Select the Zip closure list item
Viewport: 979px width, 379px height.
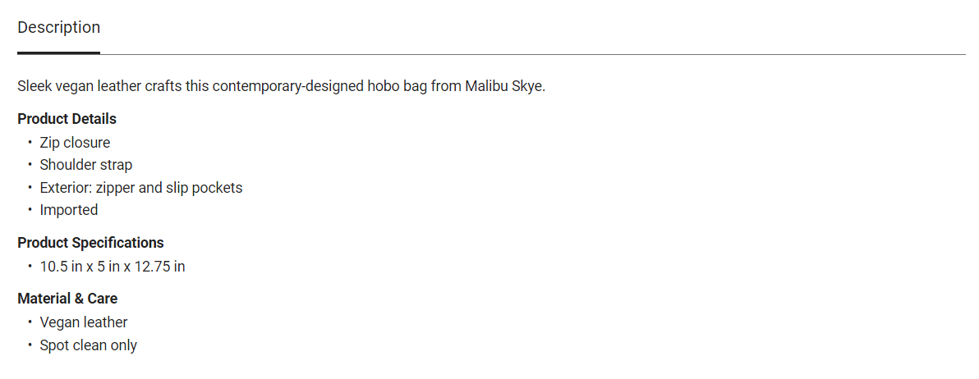(x=75, y=143)
